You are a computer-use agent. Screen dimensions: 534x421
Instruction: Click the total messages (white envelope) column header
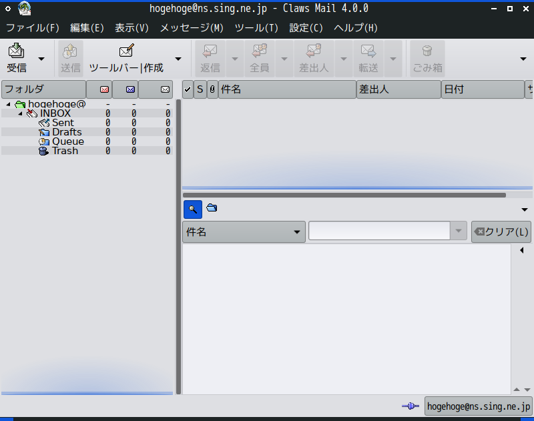click(x=156, y=89)
